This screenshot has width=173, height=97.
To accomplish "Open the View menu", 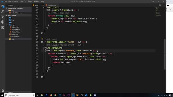I will (x=21, y=2).
